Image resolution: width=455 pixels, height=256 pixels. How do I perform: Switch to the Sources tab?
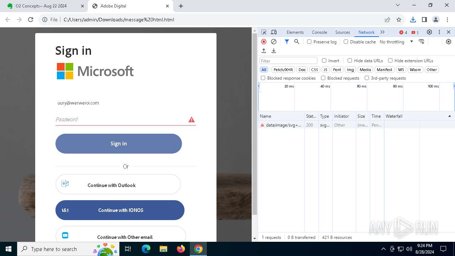(343, 32)
